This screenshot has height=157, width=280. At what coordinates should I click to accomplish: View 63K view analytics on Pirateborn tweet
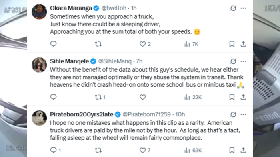193,150
